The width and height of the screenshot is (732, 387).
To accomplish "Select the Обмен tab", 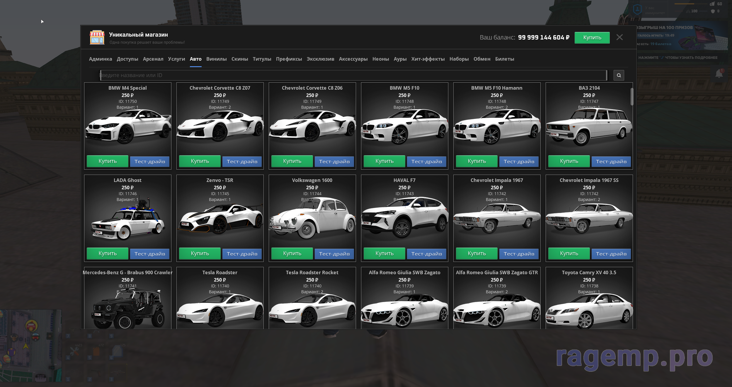I will coord(482,59).
